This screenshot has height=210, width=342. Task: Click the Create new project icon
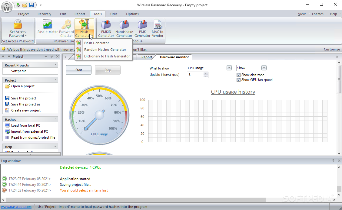tap(7, 110)
